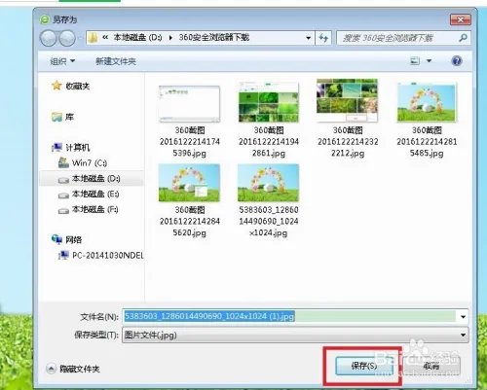The height and width of the screenshot is (390, 487).
Task: Open the address bar history dropdown arrow
Action: pyautogui.click(x=308, y=38)
